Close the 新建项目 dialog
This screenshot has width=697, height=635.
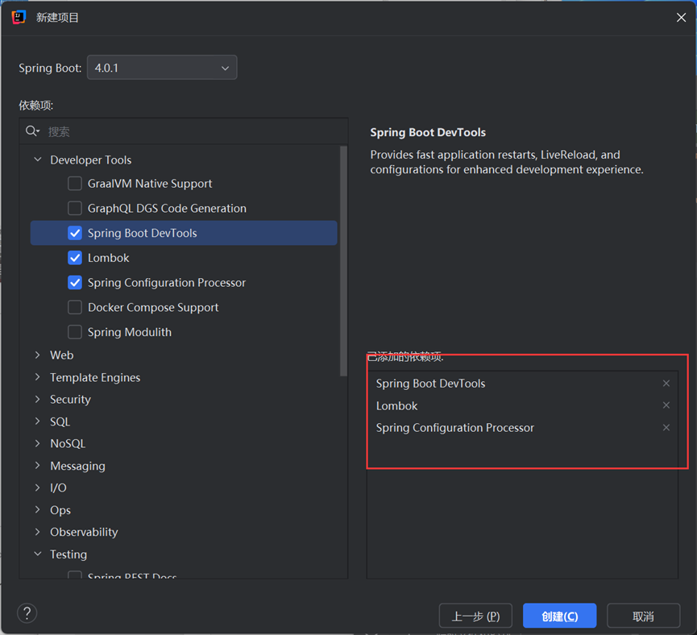pyautogui.click(x=681, y=18)
